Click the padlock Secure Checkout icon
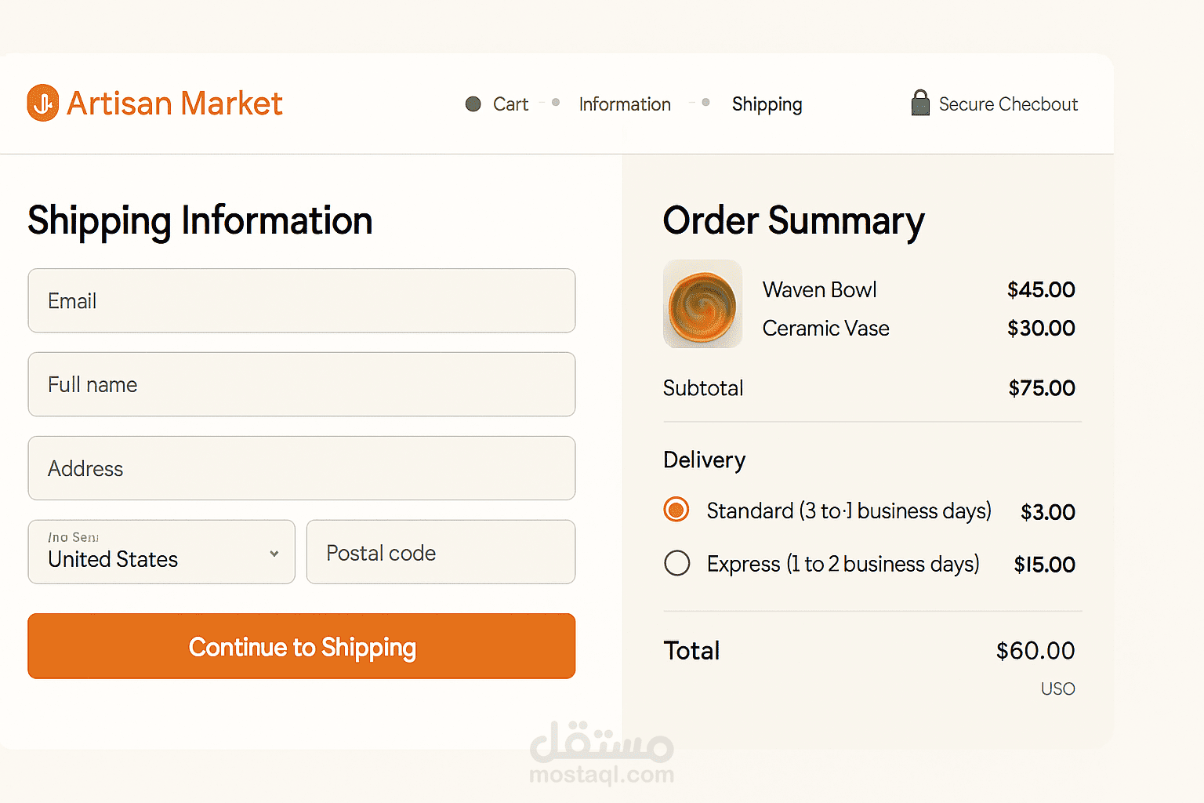 click(920, 103)
